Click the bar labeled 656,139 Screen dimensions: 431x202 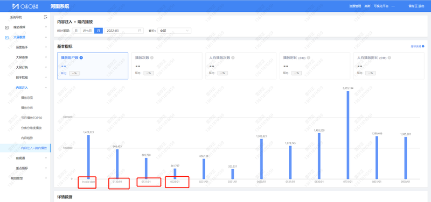click(x=204, y=169)
